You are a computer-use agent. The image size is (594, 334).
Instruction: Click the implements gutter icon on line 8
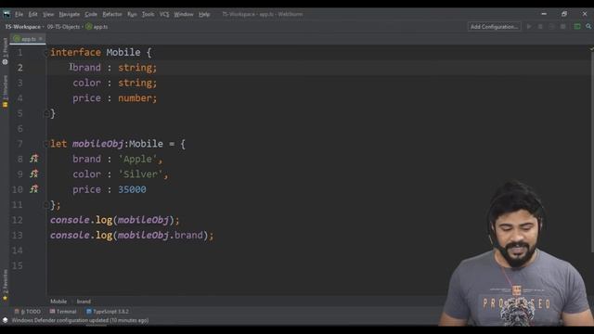pos(34,159)
